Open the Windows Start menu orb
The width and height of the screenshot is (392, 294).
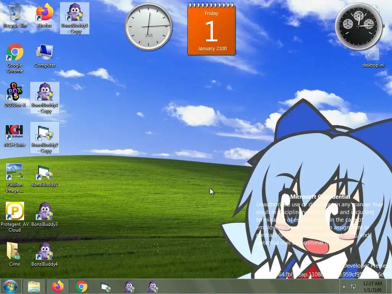10,286
